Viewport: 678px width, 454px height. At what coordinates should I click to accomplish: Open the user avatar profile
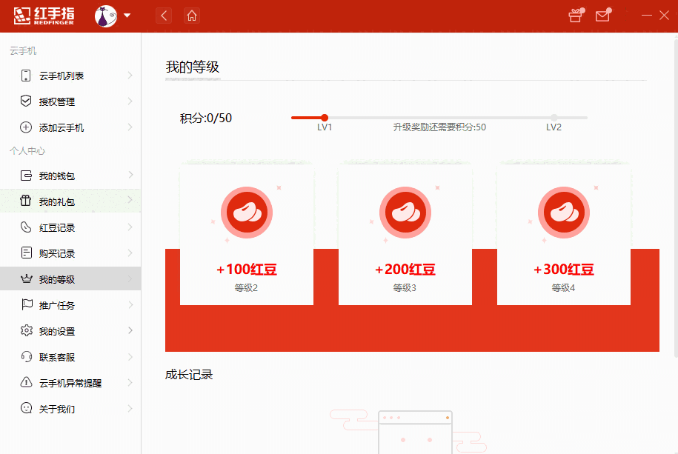pos(106,16)
